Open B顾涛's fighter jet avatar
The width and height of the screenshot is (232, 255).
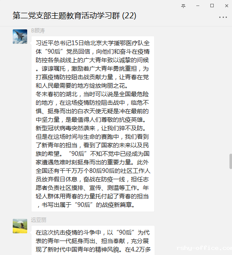[x=20, y=37]
